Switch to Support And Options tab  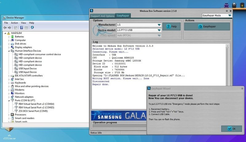click(x=103, y=16)
